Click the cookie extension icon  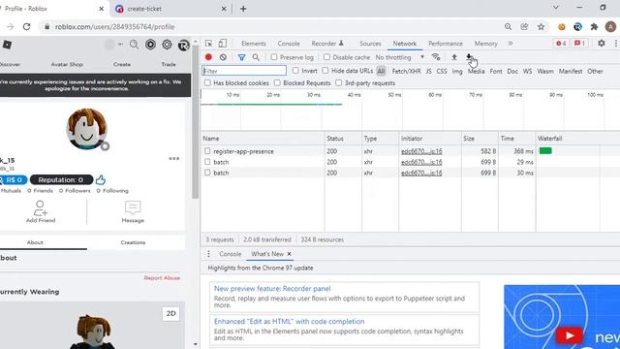tap(562, 26)
